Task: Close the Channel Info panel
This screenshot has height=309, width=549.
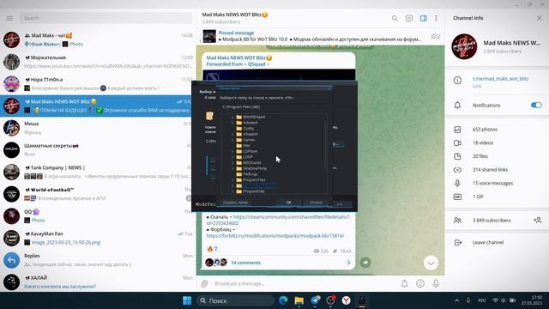Action: 539,18
